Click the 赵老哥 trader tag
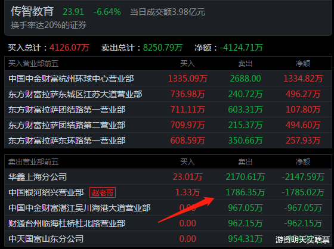 tap(103, 192)
